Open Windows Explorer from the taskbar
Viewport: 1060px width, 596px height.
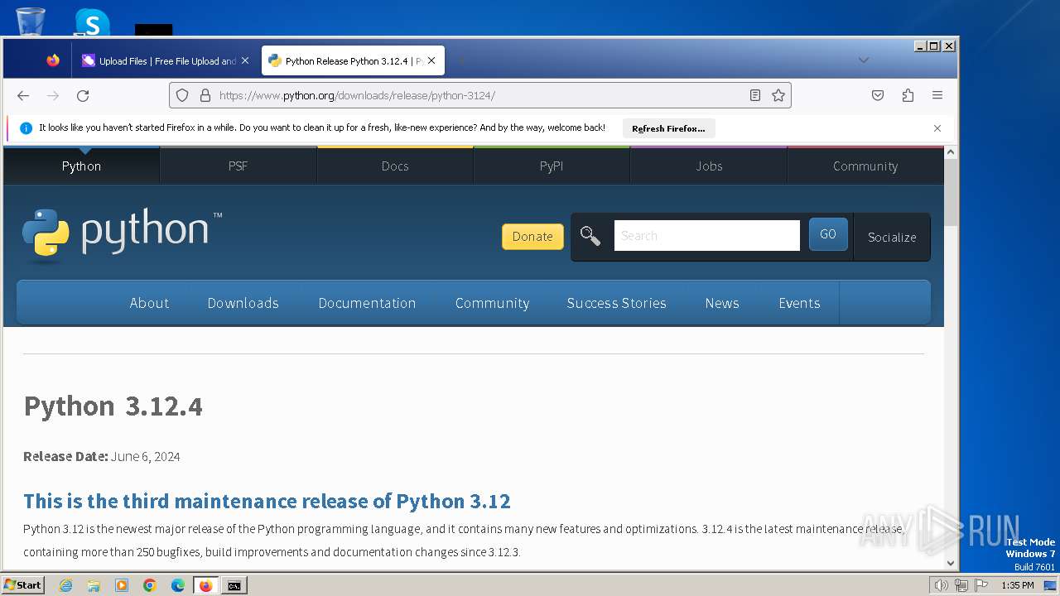(x=94, y=585)
